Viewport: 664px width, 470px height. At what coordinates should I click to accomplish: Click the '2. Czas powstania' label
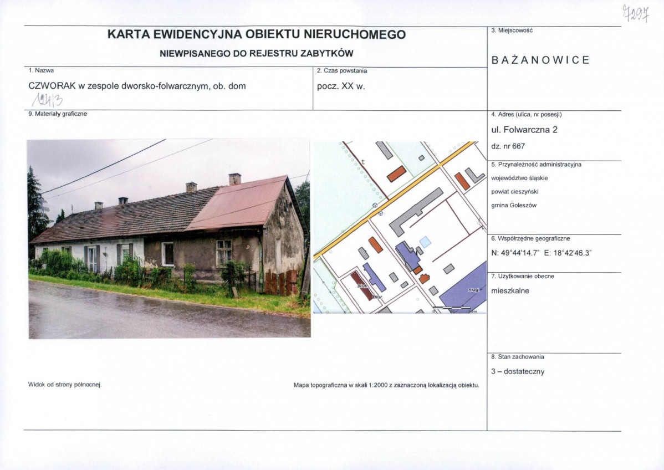(x=342, y=71)
